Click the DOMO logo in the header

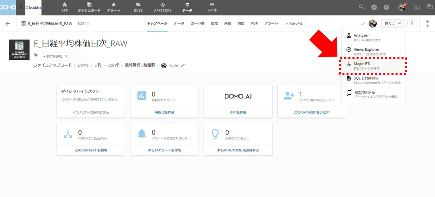8,7
